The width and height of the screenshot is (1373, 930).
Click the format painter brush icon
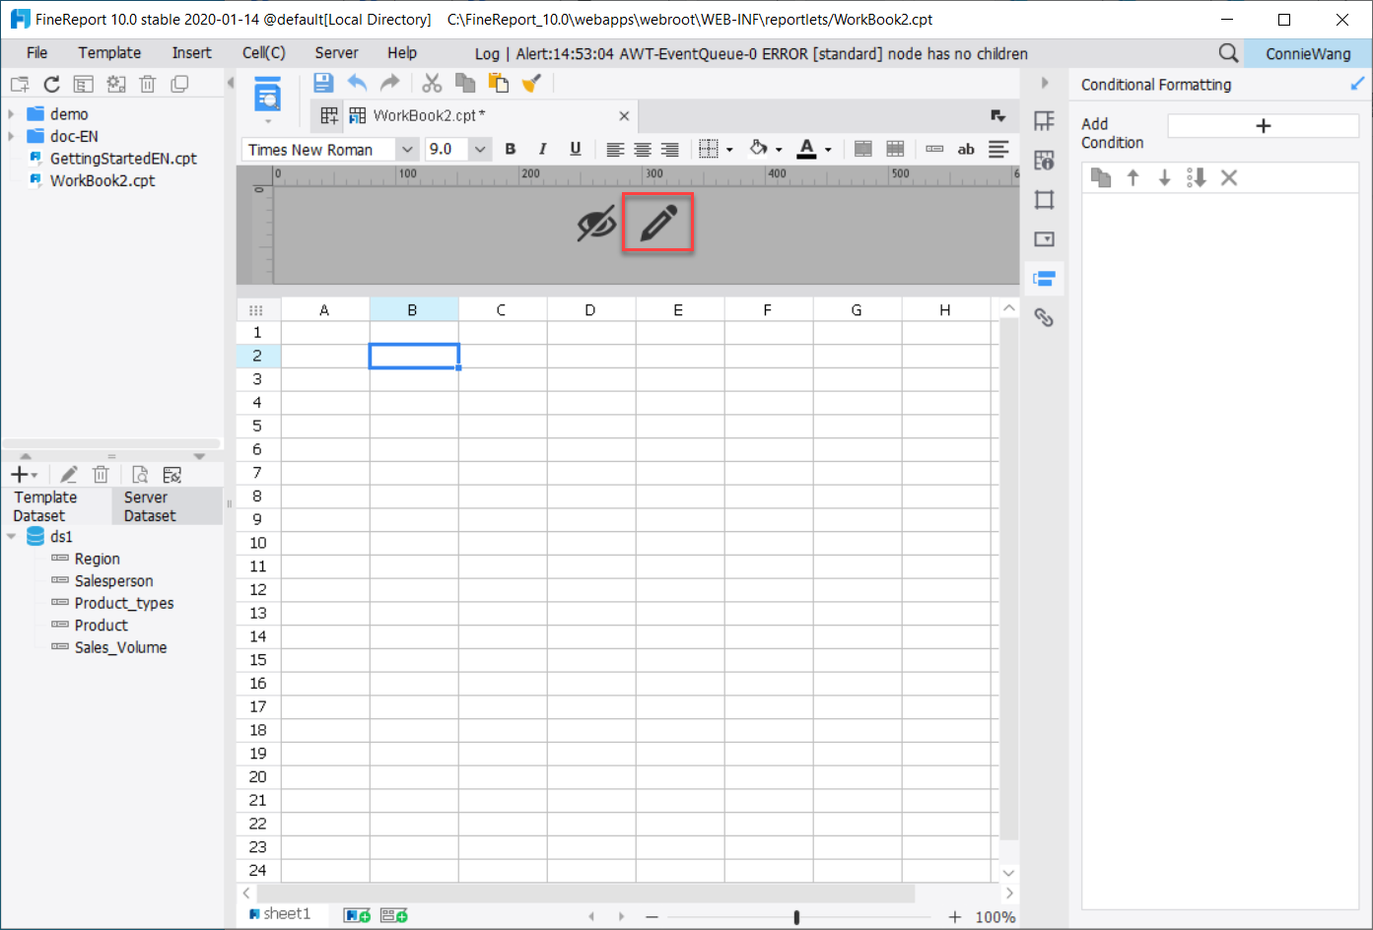[531, 83]
